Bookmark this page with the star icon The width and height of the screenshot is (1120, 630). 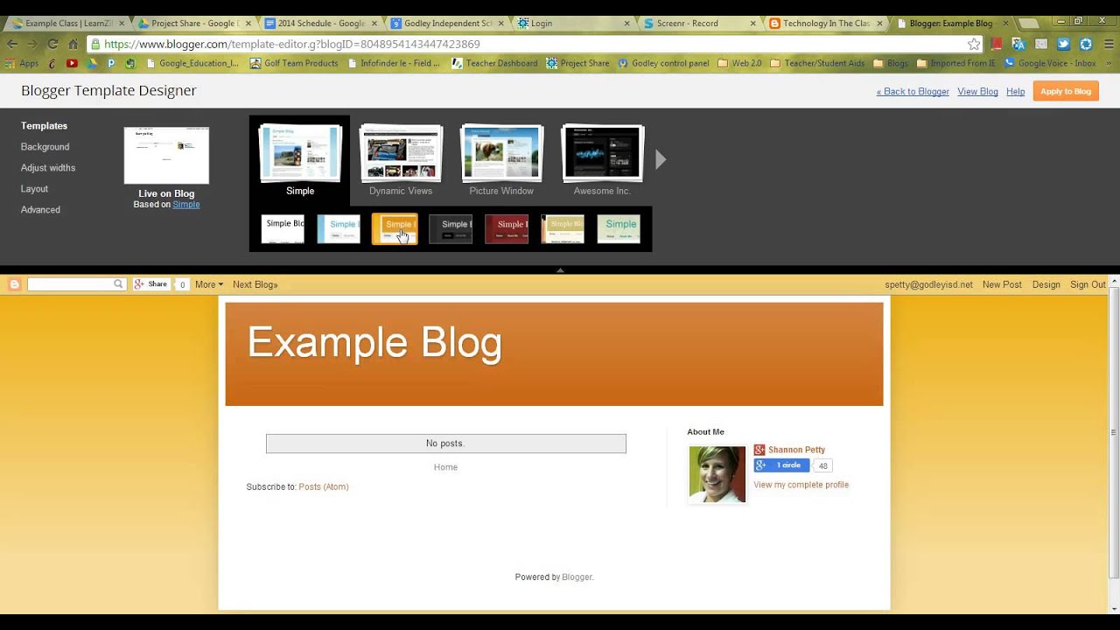point(974,44)
